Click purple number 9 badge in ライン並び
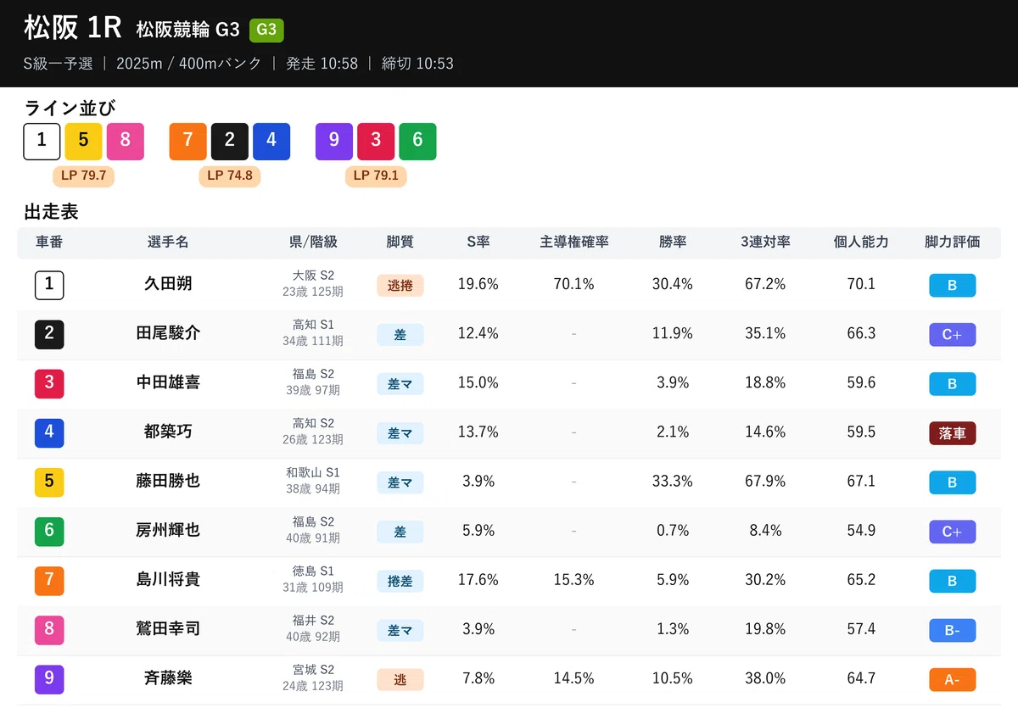This screenshot has height=719, width=1018. [x=334, y=142]
